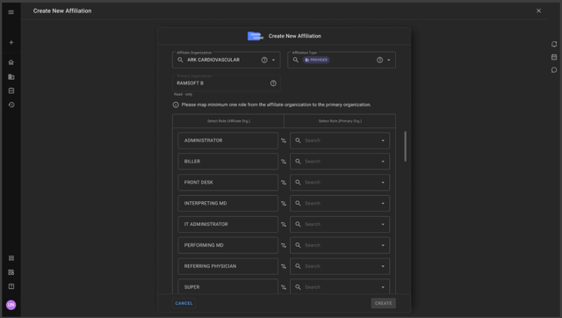Click map arrows icon beside ADMINISTRATOR

click(x=284, y=141)
